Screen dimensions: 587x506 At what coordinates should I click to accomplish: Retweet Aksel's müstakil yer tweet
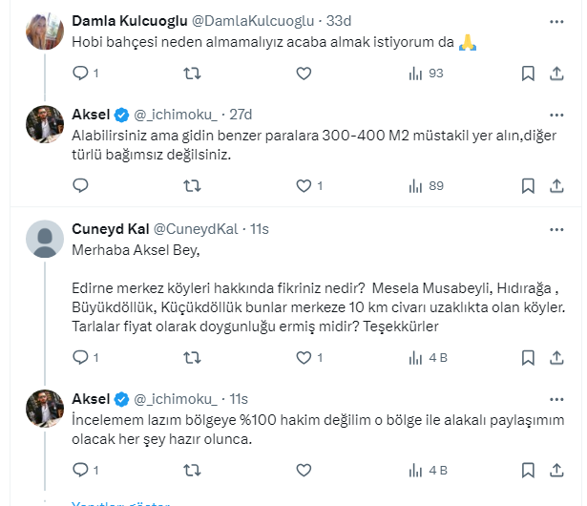pyautogui.click(x=192, y=186)
